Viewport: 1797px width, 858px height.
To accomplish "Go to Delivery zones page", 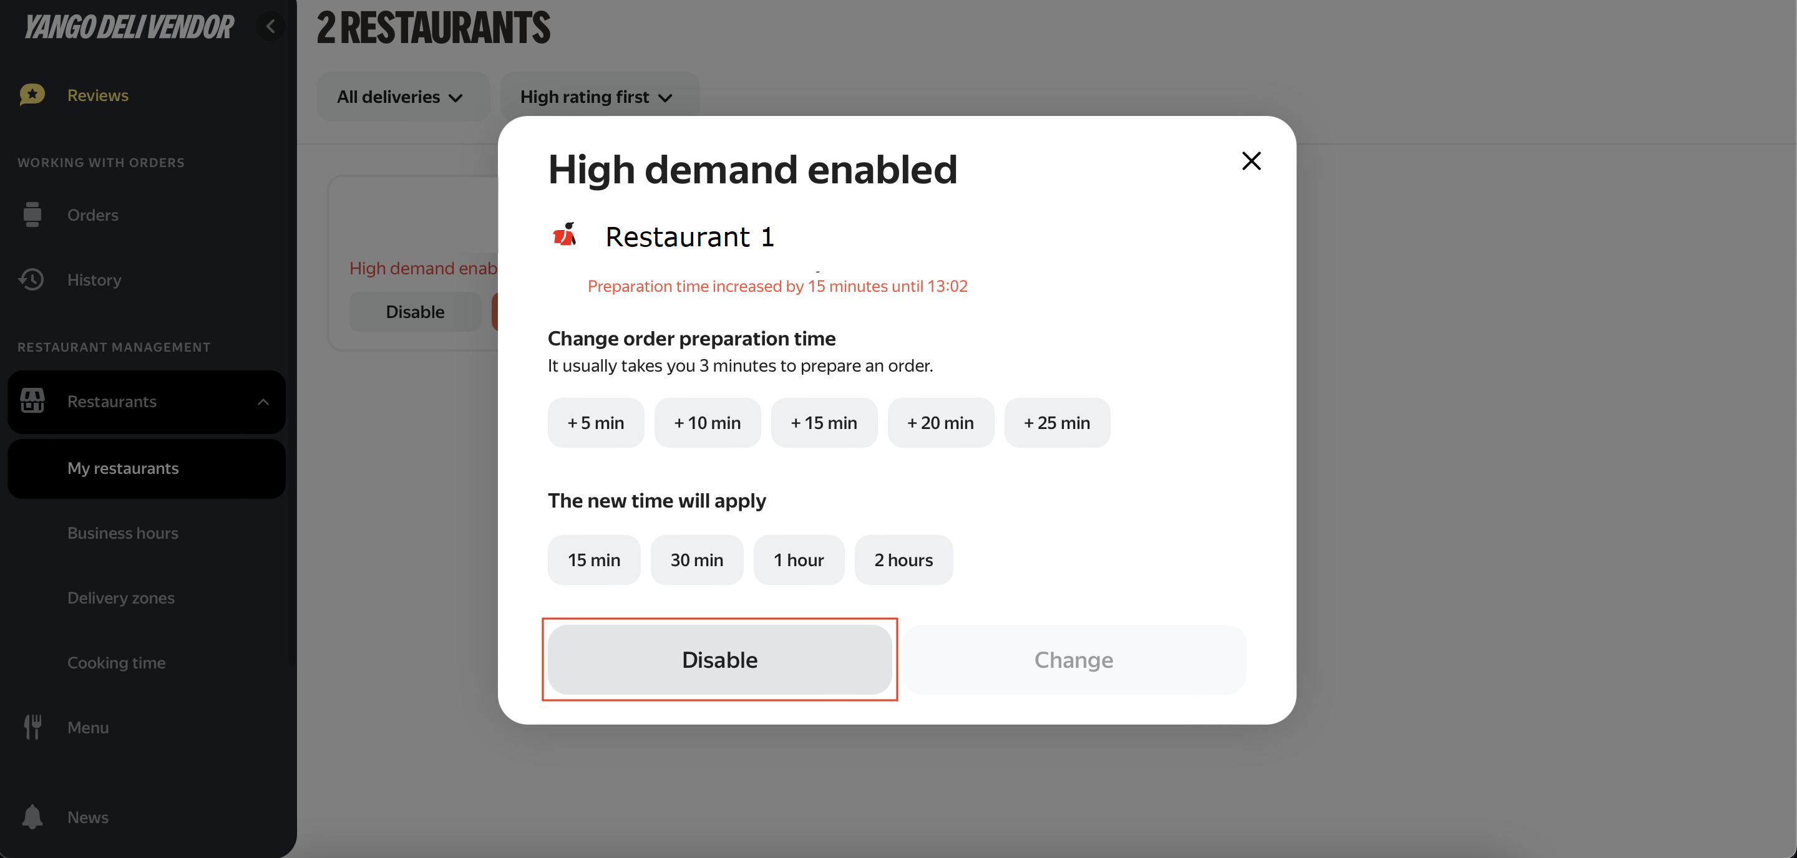I will pyautogui.click(x=120, y=597).
